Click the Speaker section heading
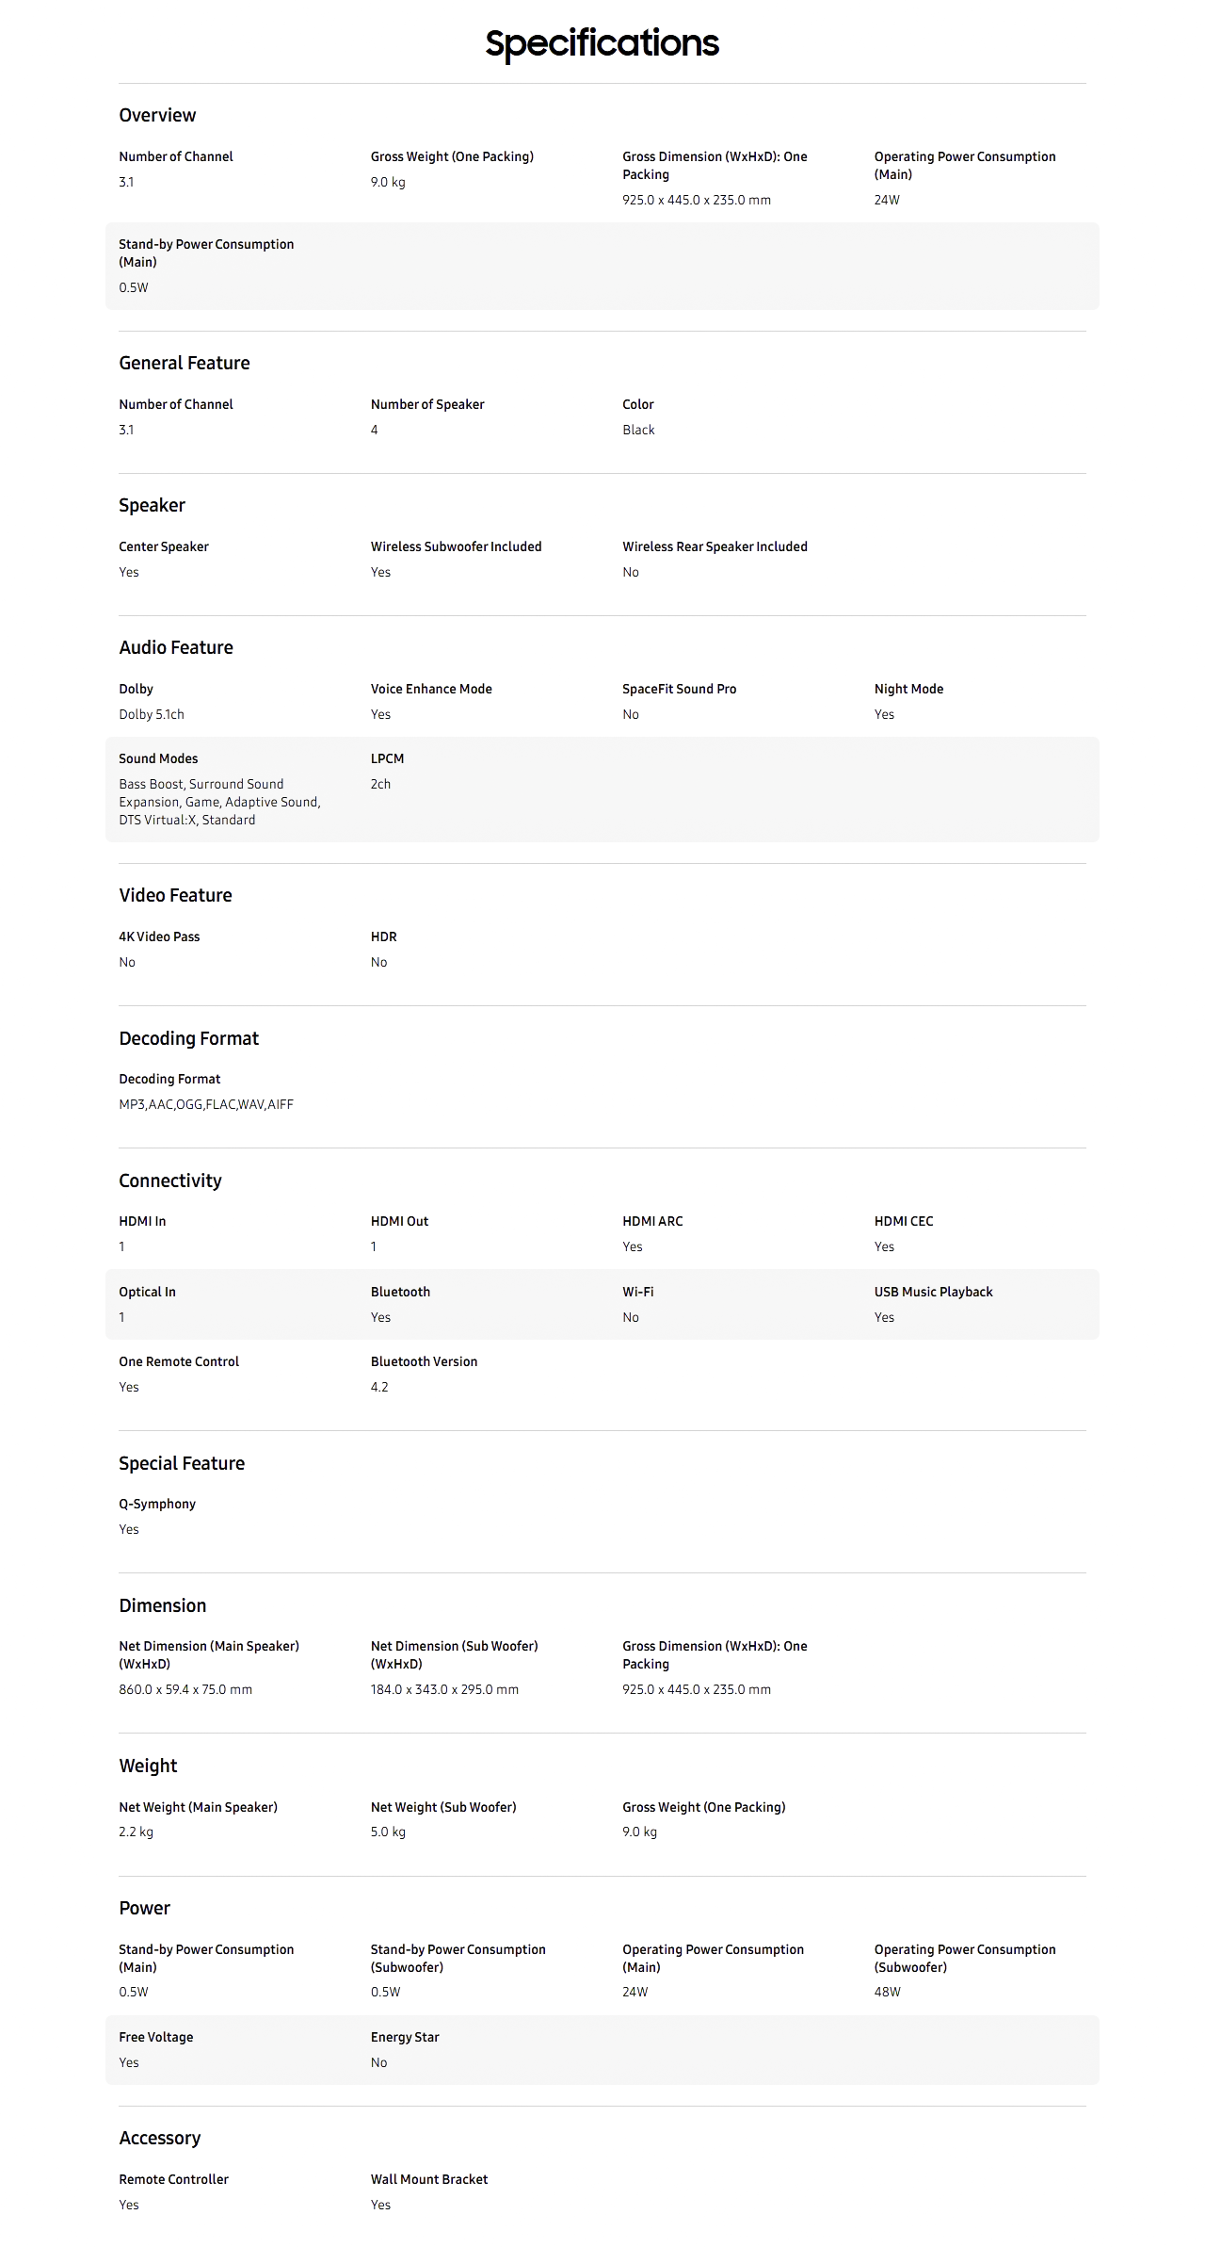The height and width of the screenshot is (2247, 1205). point(152,505)
